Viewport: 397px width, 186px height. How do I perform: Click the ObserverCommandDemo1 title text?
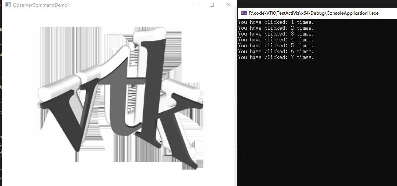pyautogui.click(x=41, y=5)
